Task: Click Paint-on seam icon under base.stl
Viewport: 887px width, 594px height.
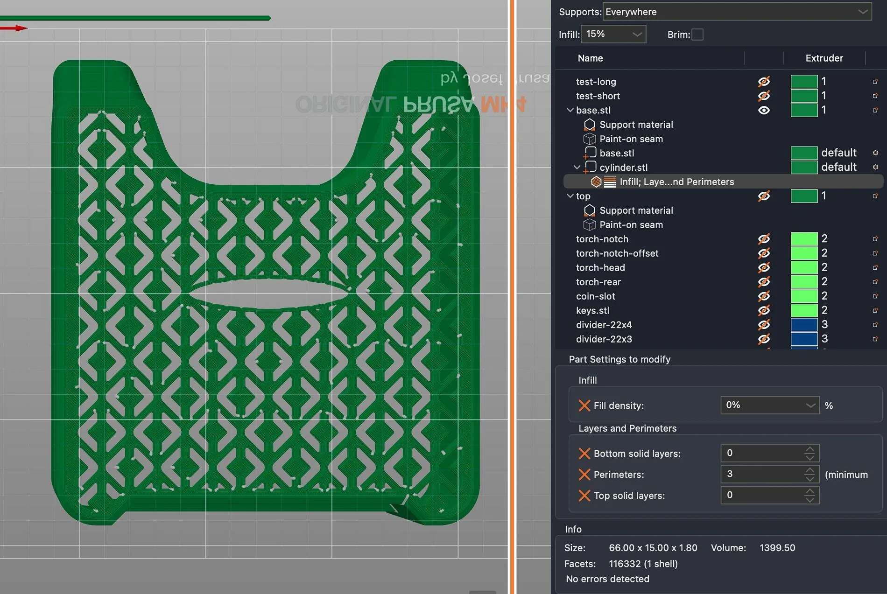Action: point(589,139)
